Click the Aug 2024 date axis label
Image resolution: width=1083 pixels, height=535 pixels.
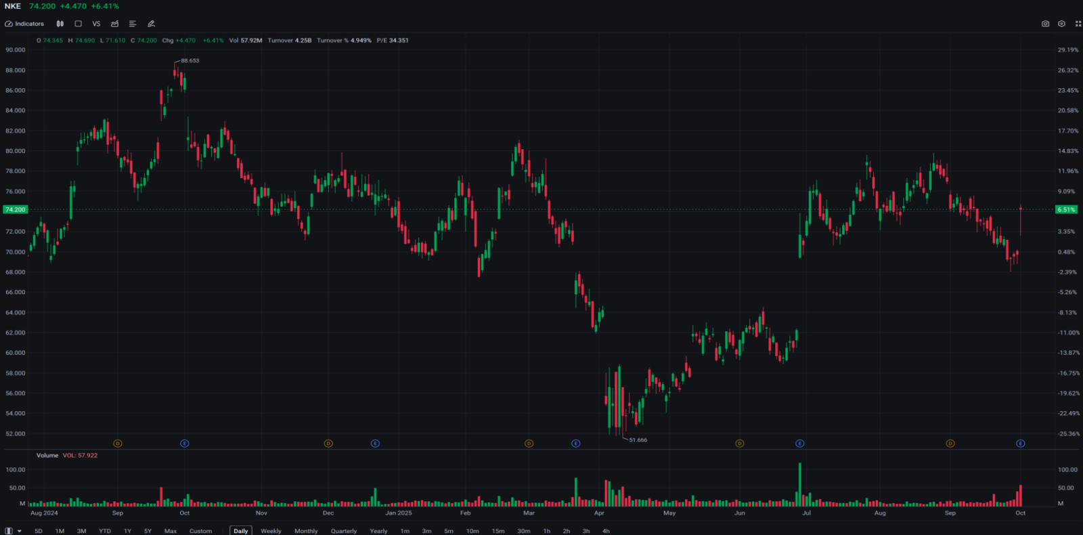tap(44, 513)
